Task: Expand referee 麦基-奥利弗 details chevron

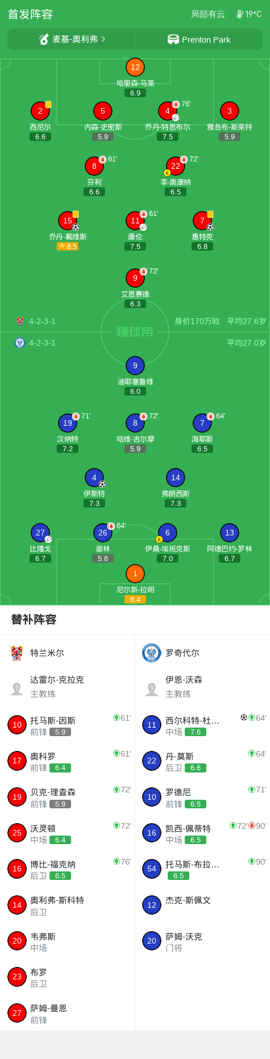Action: coord(103,39)
